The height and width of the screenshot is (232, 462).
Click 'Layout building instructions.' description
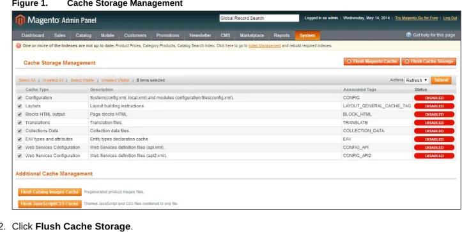(118, 106)
